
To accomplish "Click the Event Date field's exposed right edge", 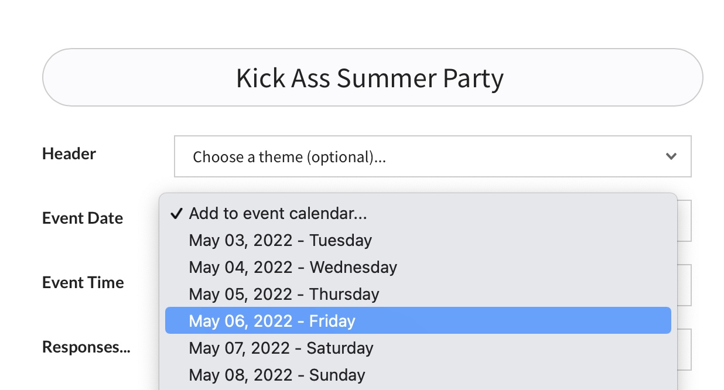I will [685, 221].
